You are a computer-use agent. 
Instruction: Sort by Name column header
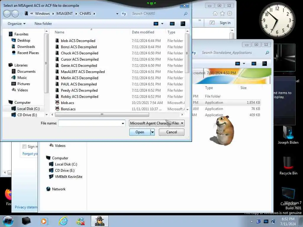coord(59,32)
